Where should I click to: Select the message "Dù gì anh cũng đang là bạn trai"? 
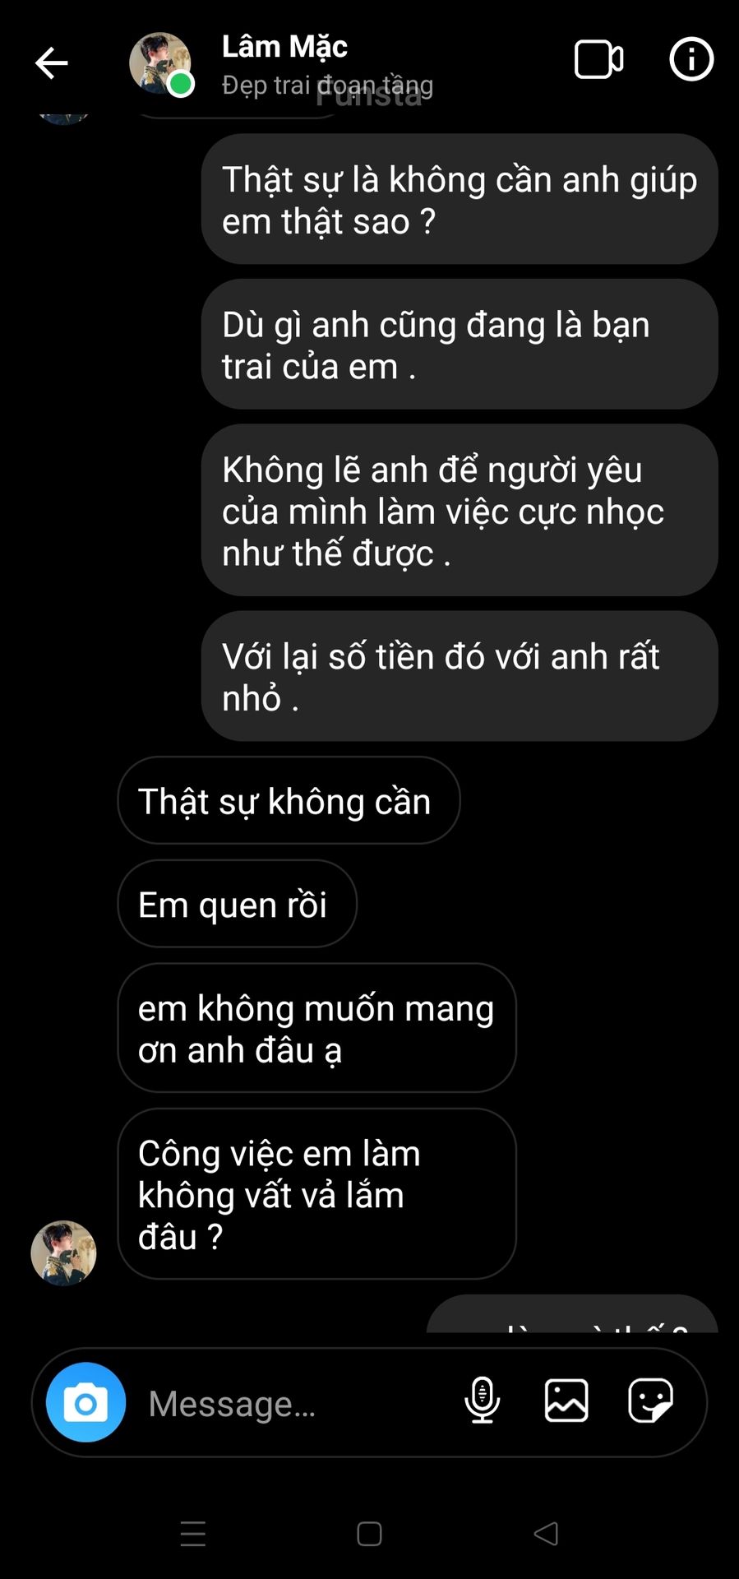coord(460,345)
